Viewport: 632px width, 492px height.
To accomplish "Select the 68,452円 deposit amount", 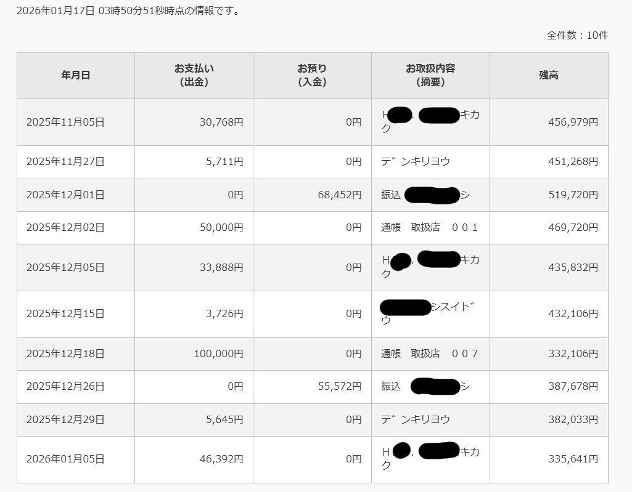I will click(339, 195).
